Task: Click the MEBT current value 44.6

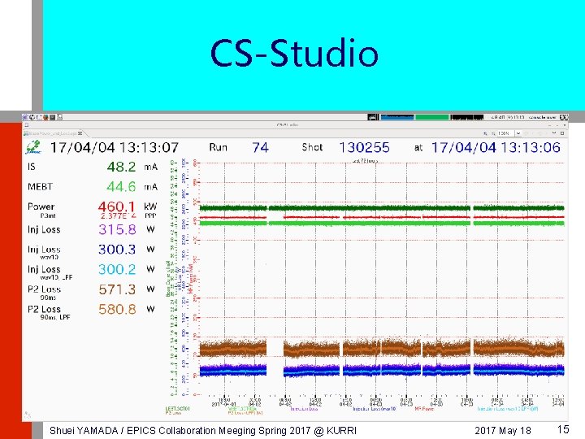Action: (121, 186)
